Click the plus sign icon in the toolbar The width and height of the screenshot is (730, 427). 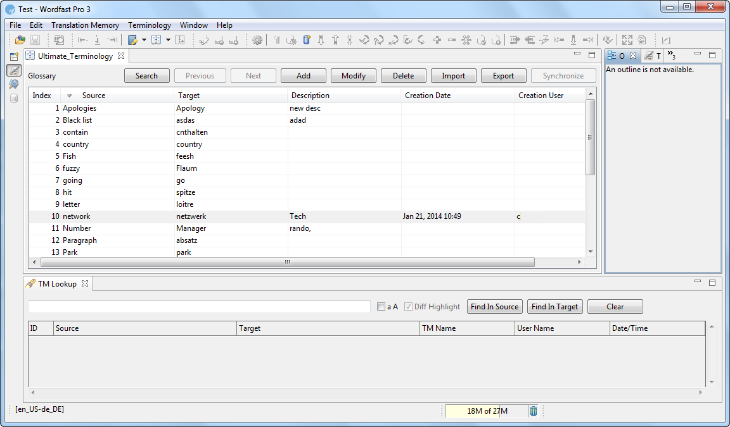437,40
